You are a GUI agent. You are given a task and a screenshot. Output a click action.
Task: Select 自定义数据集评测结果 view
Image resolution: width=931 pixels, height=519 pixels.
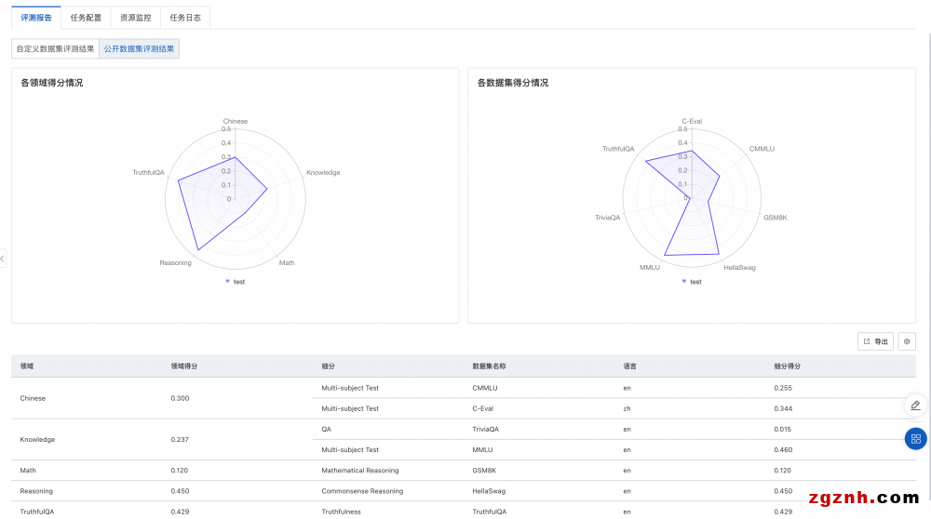(55, 48)
